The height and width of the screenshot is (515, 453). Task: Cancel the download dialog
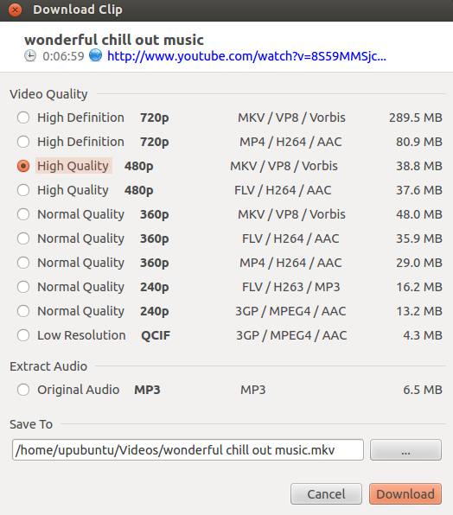(326, 493)
